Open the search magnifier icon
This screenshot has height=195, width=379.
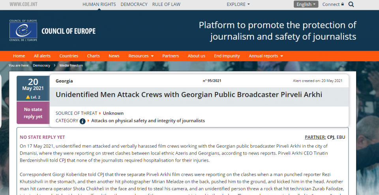click(351, 4)
